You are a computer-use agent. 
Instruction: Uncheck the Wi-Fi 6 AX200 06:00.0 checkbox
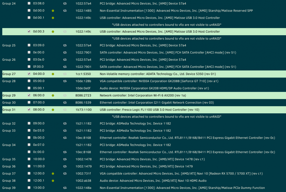tap(29, 95)
